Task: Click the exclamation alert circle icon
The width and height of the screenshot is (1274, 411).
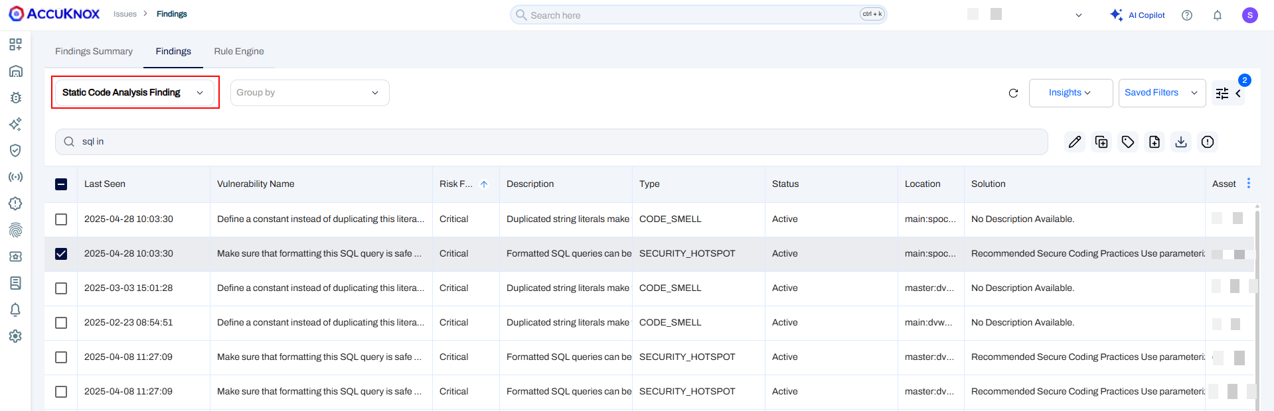Action: coord(1208,142)
